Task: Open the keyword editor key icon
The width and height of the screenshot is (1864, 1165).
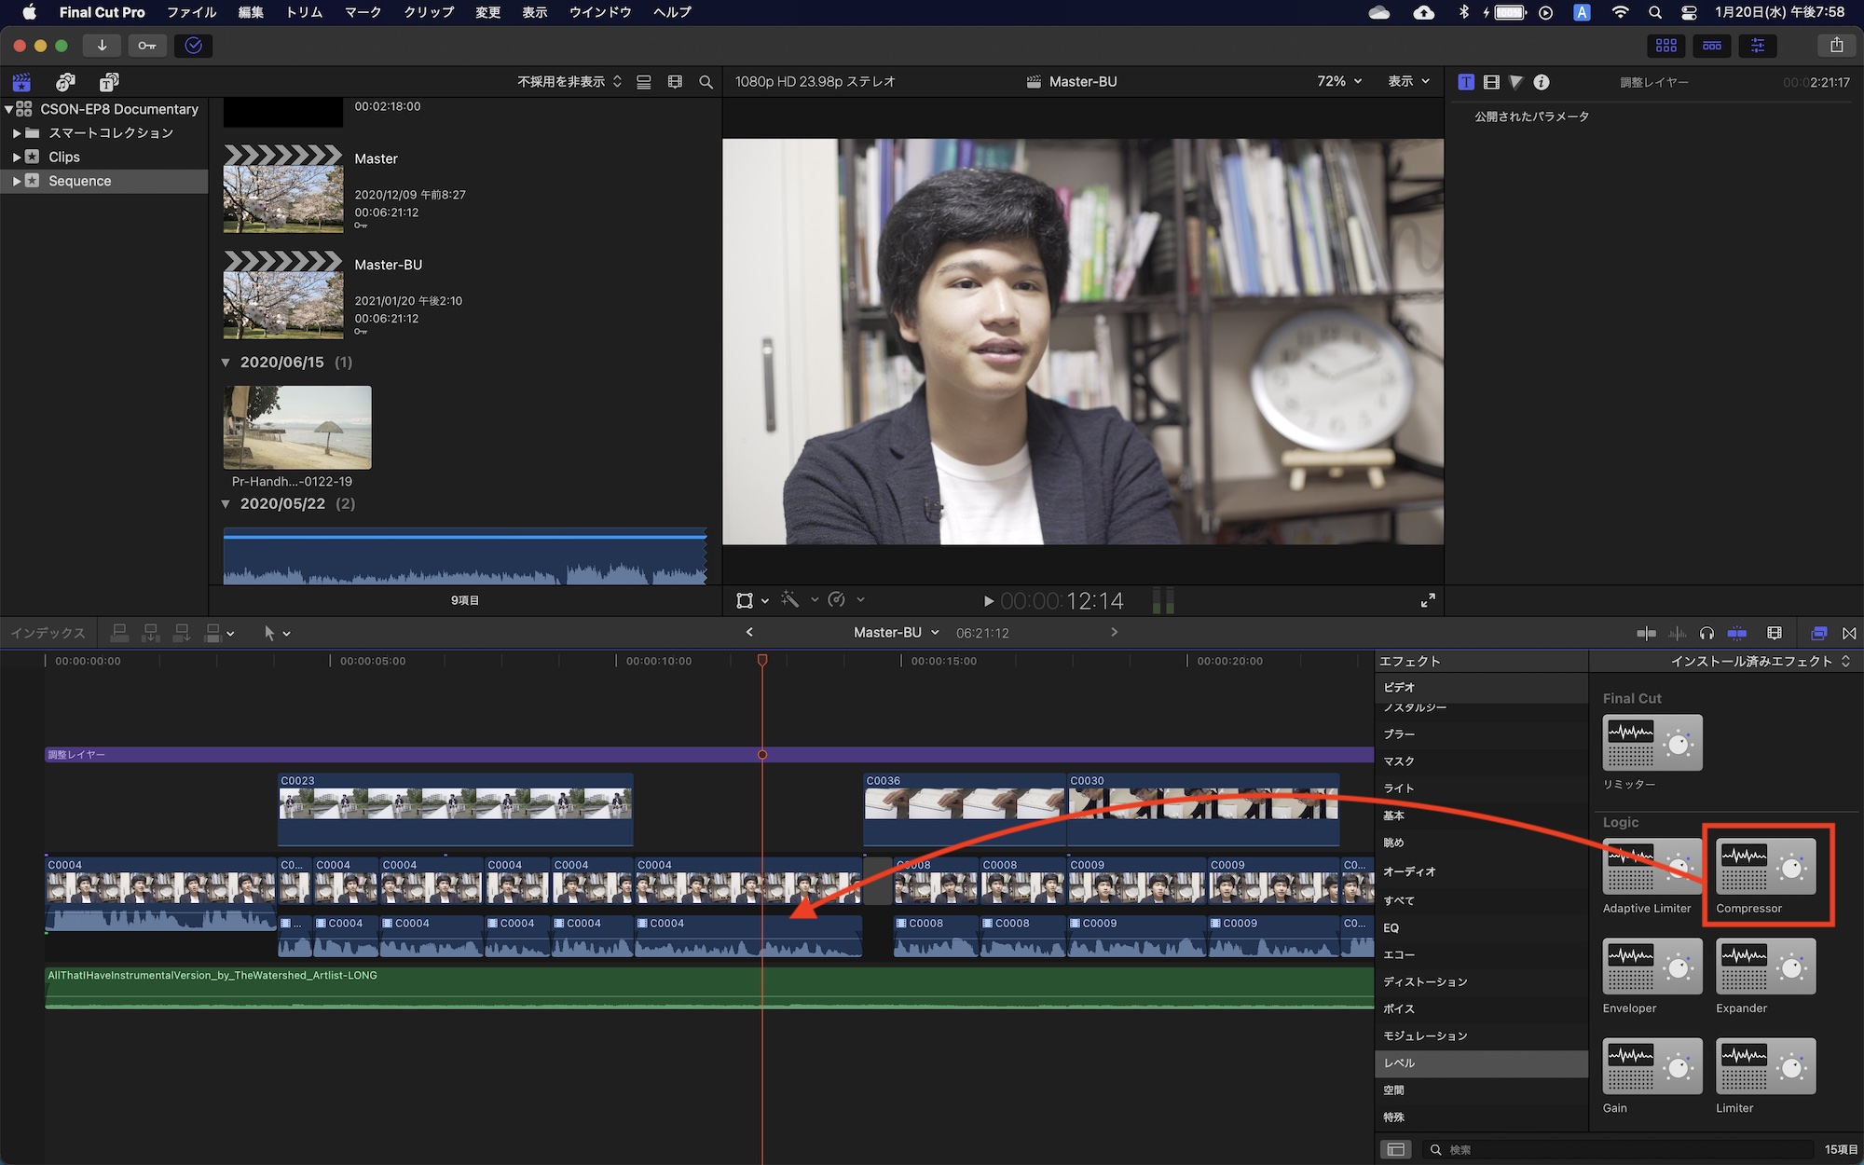Action: [x=147, y=45]
